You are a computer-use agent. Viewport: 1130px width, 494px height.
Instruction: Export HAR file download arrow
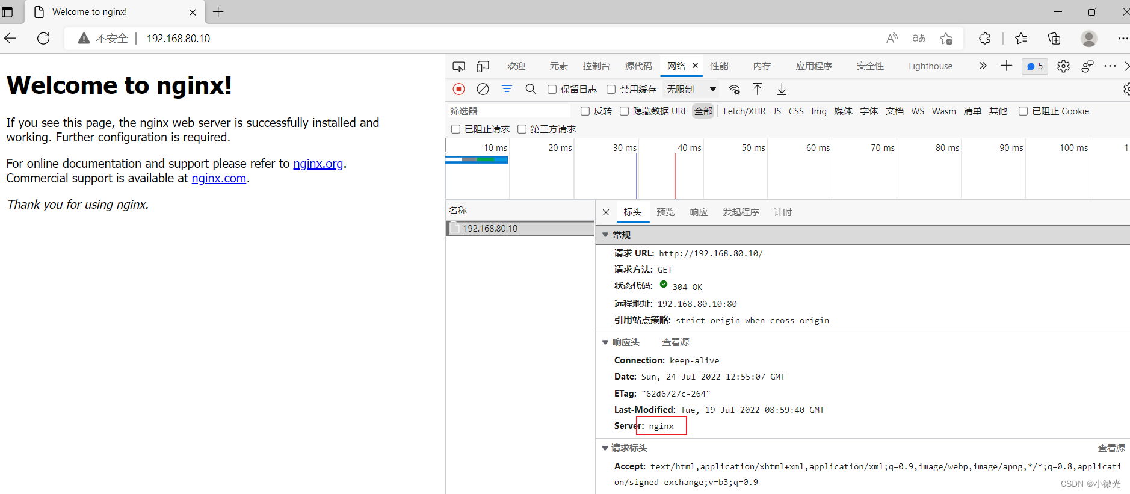[x=782, y=89]
